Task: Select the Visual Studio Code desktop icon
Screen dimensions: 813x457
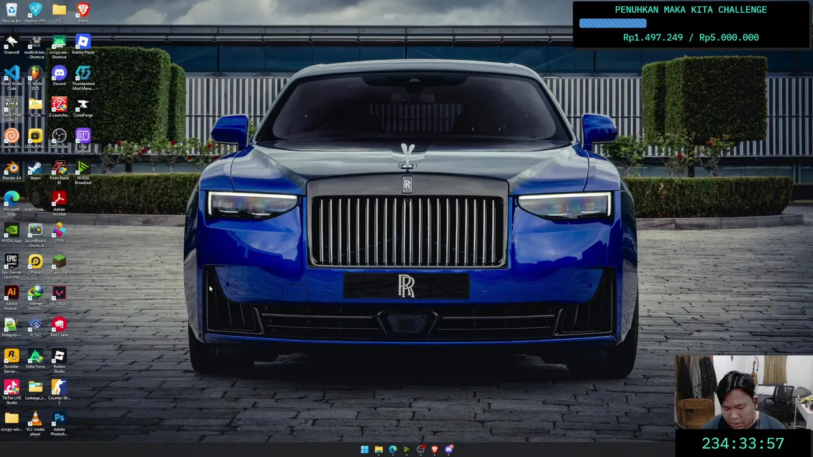Action: coord(11,78)
